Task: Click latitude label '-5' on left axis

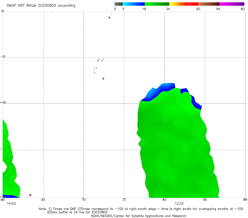Action: pos(3,57)
